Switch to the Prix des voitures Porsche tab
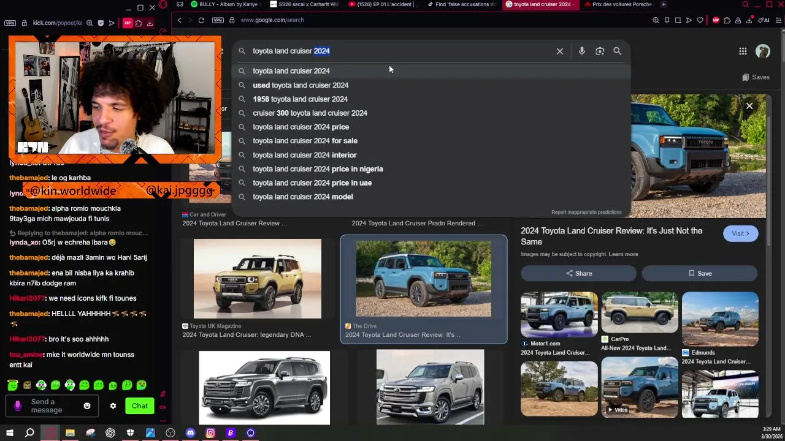Image resolution: width=785 pixels, height=441 pixels. click(x=618, y=4)
